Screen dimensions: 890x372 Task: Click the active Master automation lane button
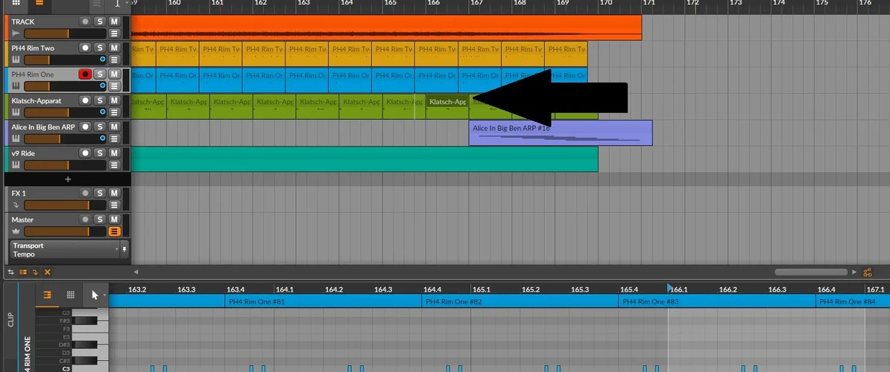(114, 231)
